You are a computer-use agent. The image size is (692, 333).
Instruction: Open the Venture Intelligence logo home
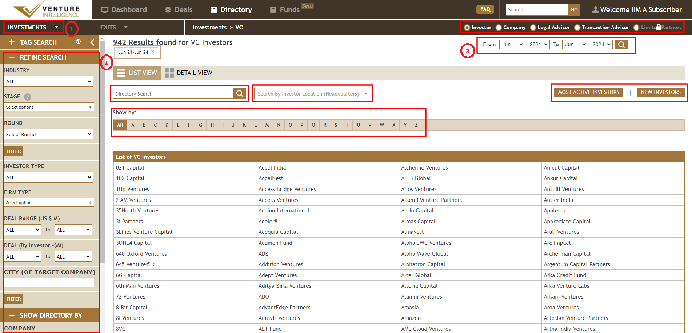click(46, 10)
